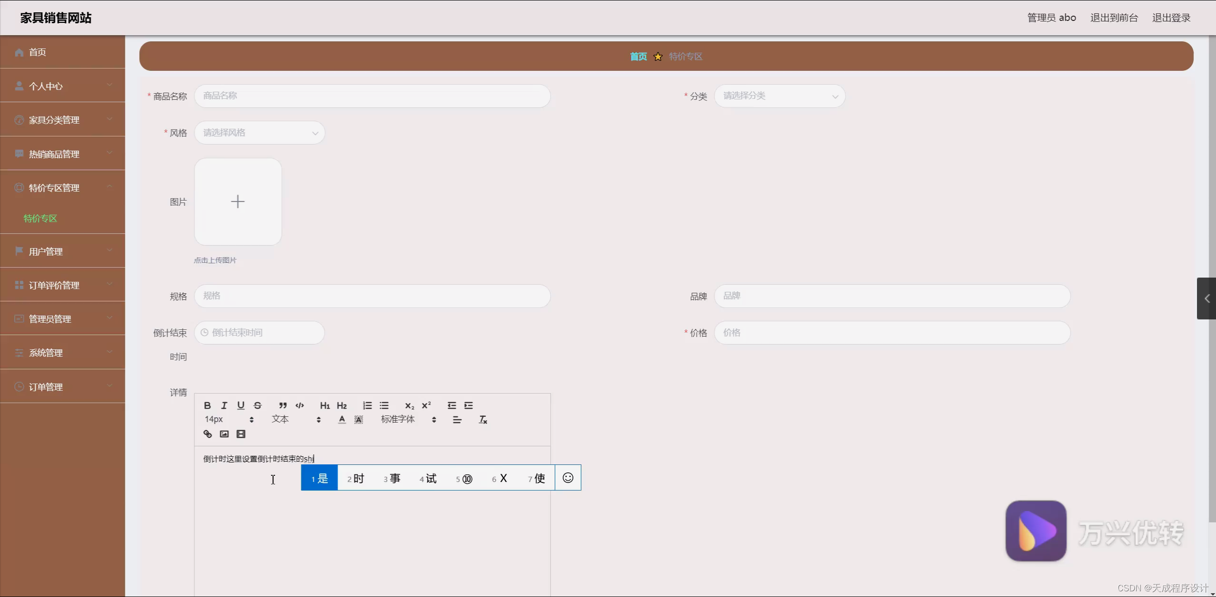Toggle the H1 heading style

point(325,405)
